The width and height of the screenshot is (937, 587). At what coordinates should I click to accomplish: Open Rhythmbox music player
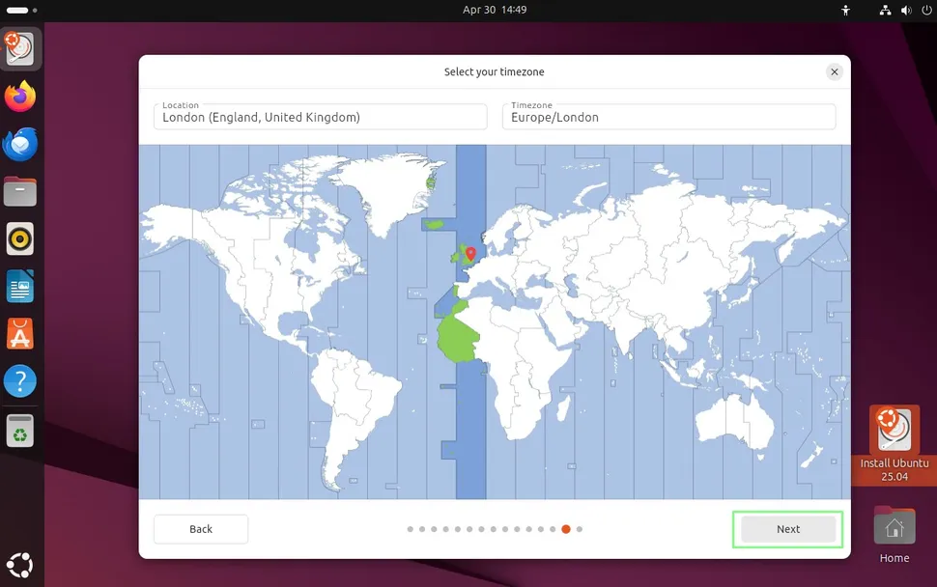pyautogui.click(x=20, y=238)
